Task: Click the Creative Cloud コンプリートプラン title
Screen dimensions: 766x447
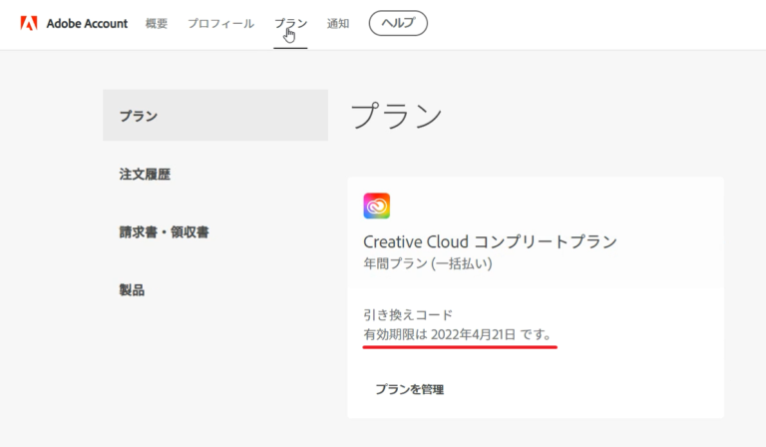Action: coord(490,241)
